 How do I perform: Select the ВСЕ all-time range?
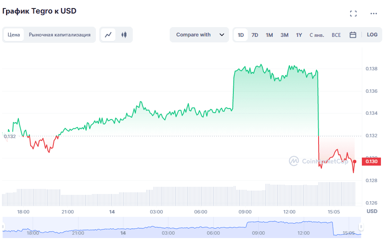pos(336,35)
